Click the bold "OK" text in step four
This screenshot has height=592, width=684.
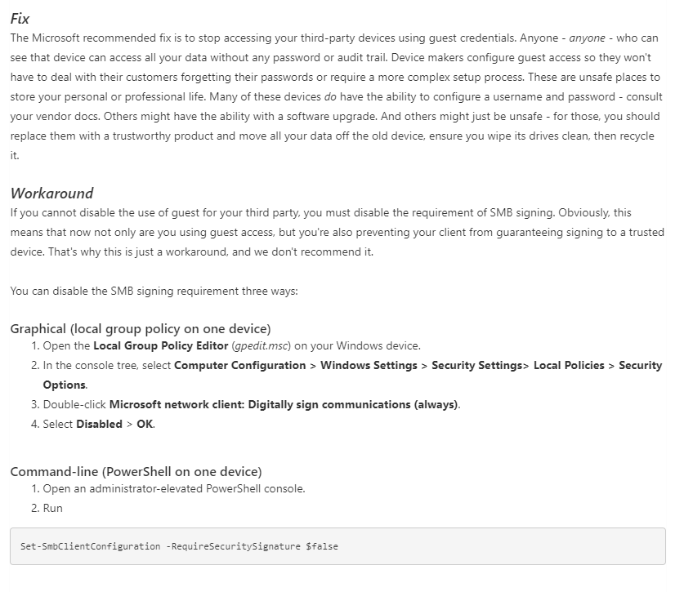[139, 424]
